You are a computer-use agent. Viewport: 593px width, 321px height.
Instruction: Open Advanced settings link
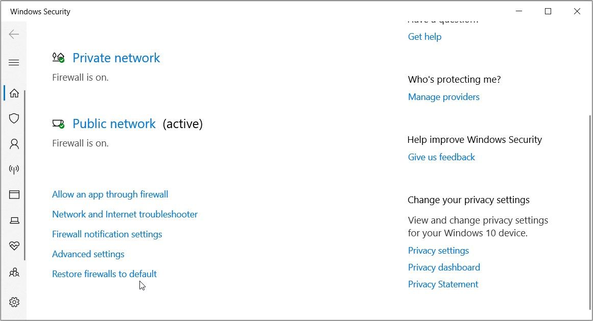point(88,254)
